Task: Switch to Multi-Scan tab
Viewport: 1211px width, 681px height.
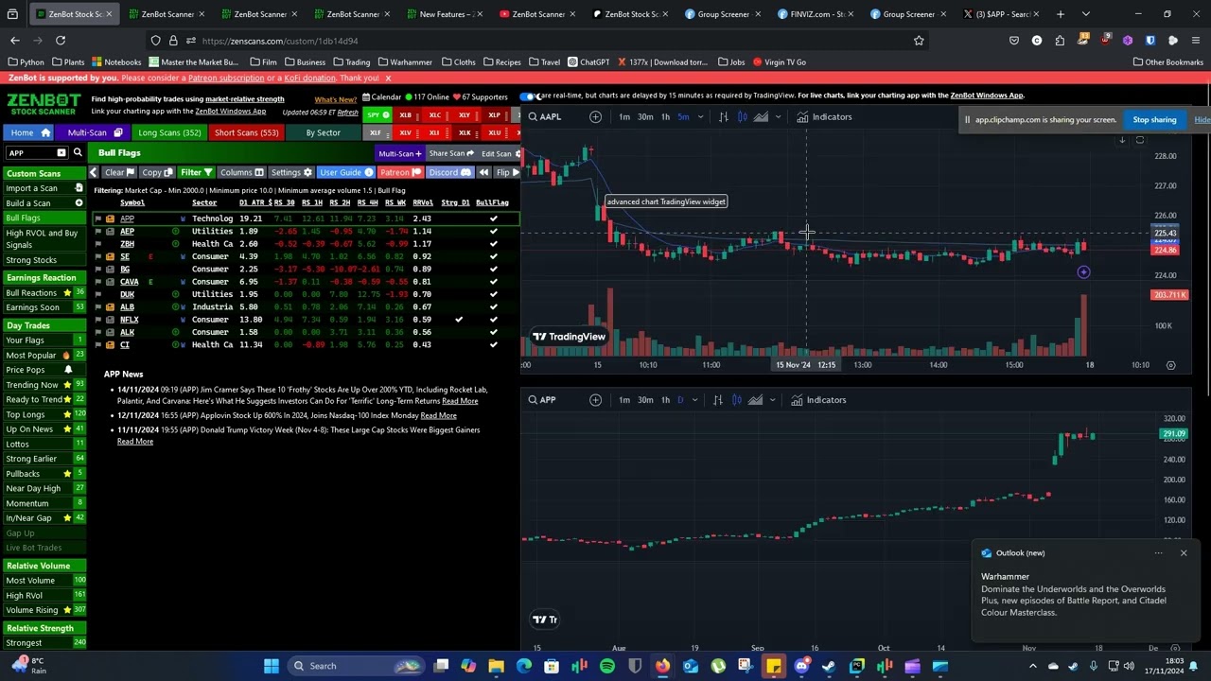Action: [93, 132]
